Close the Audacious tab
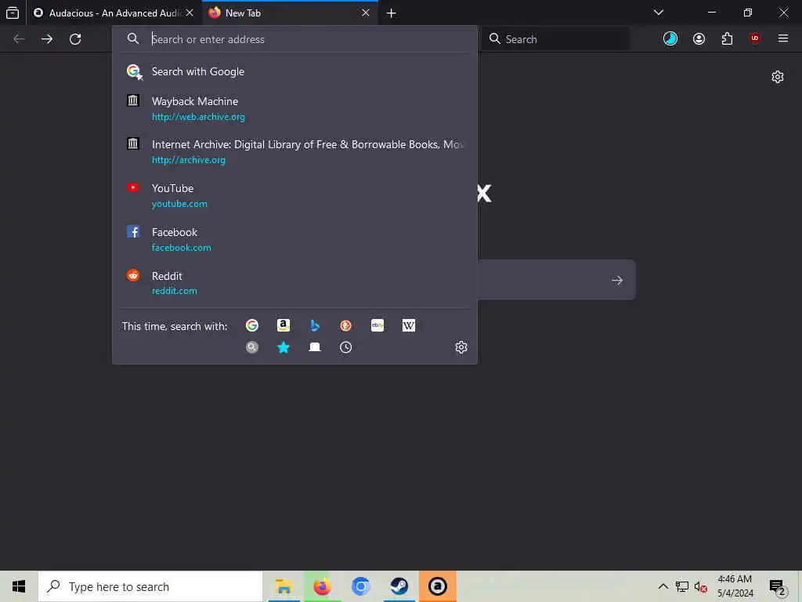 coord(190,13)
